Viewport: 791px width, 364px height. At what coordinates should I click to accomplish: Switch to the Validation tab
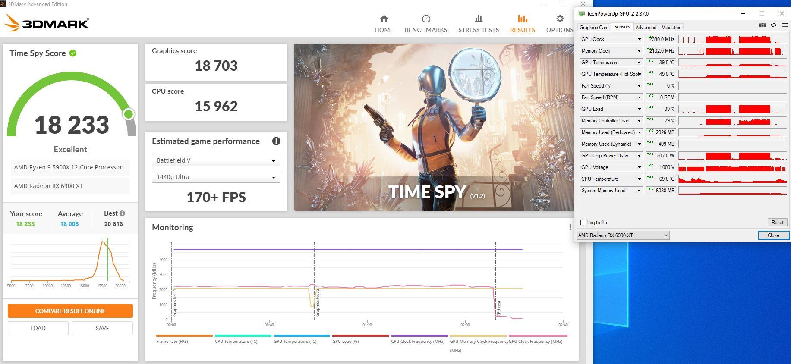click(x=671, y=27)
